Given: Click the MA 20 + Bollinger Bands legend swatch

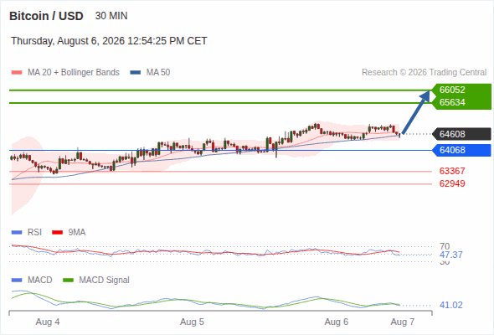Looking at the screenshot, I should [x=17, y=73].
